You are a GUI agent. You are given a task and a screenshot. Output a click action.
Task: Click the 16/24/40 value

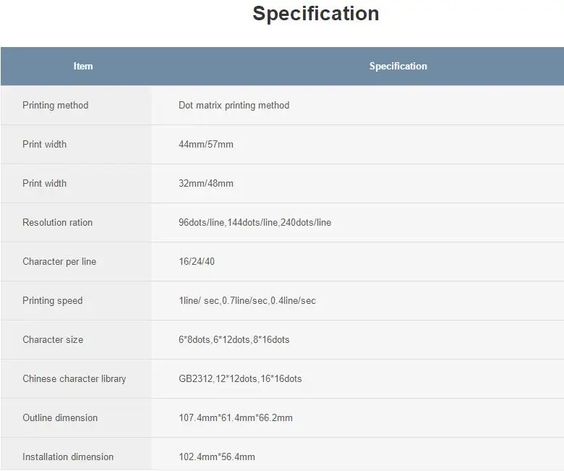197,262
